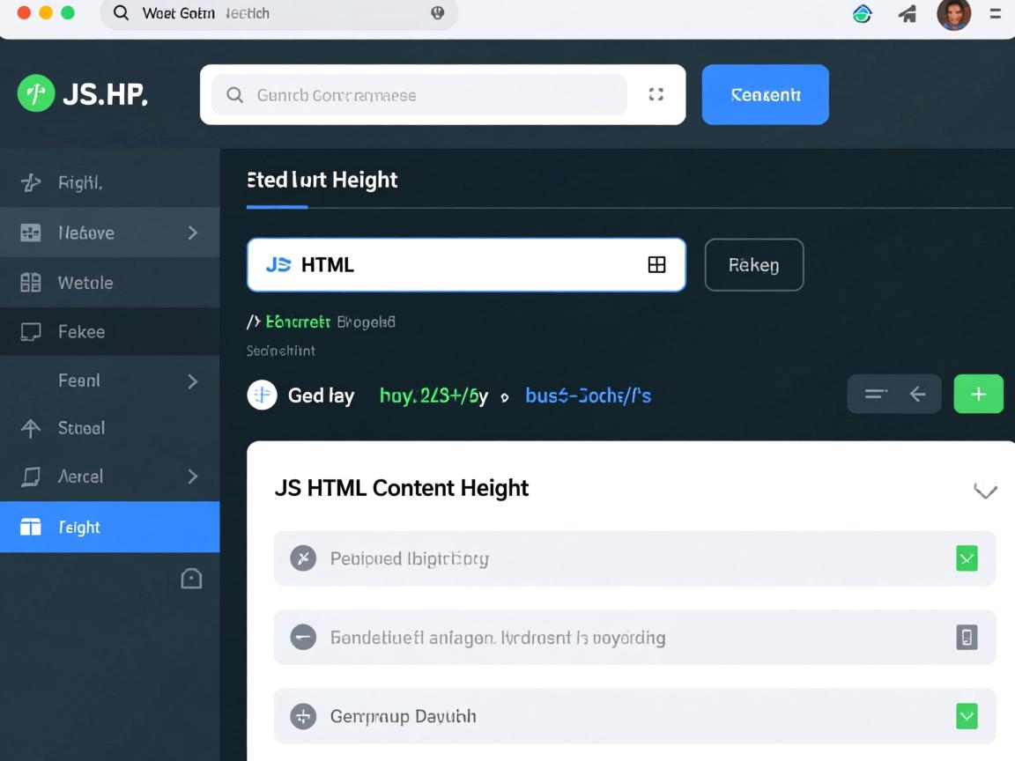Open the user profile avatar
The image size is (1015, 761).
coord(953,14)
